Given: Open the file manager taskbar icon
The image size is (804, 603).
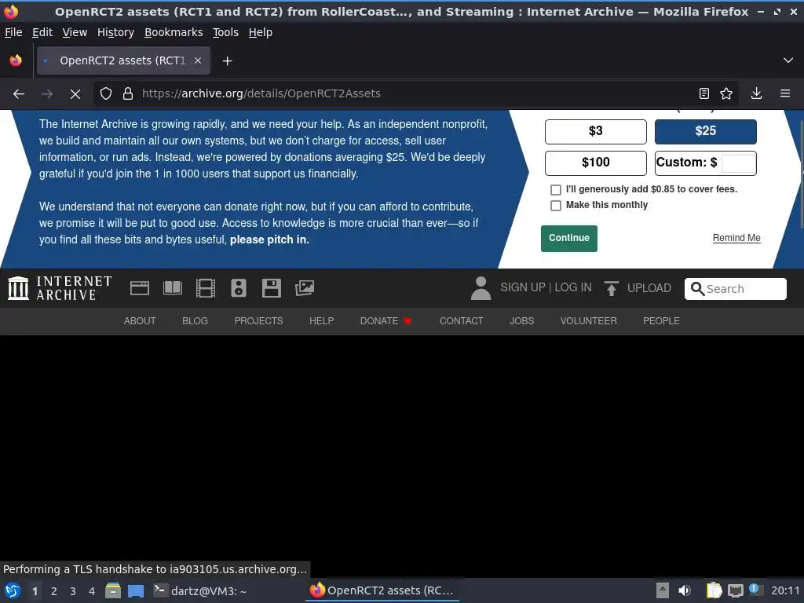Looking at the screenshot, I should 113,590.
